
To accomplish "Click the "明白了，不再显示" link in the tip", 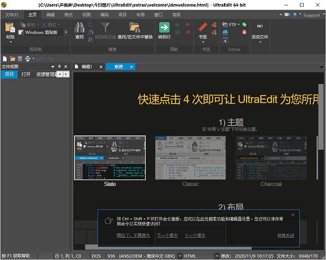I will pos(133,236).
